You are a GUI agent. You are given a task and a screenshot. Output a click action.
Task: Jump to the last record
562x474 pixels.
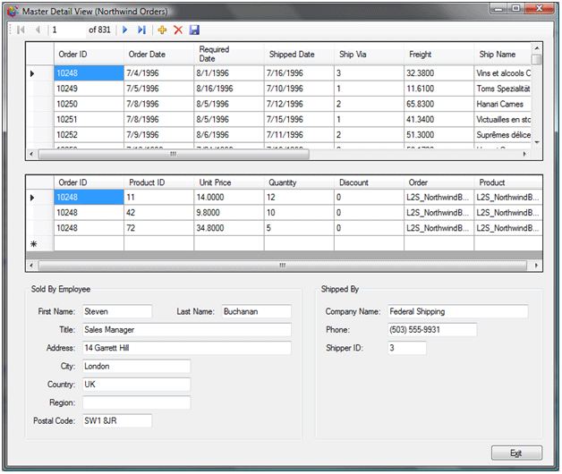pos(142,30)
